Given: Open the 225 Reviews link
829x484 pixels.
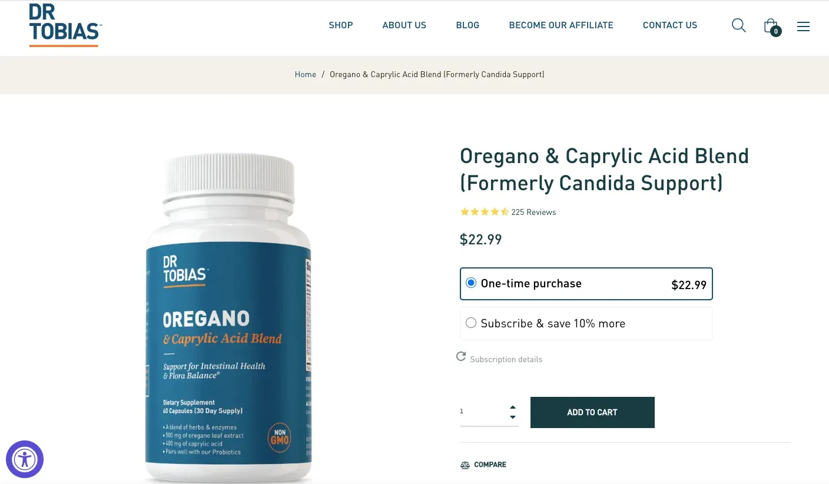Looking at the screenshot, I should 533,212.
